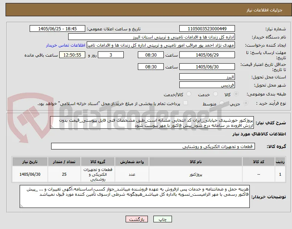Click the delivery city field فردیس
The image size is (292, 229).
point(207,85)
